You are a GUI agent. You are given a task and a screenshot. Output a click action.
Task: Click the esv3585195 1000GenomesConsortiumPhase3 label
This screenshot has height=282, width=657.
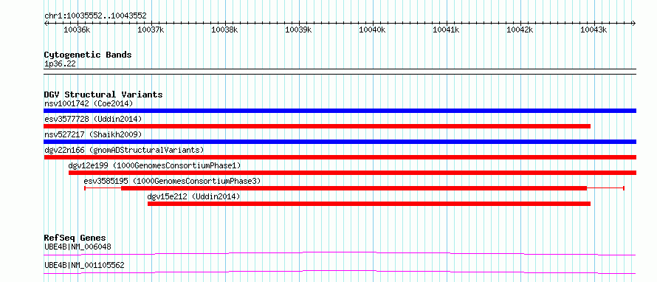[172, 181]
